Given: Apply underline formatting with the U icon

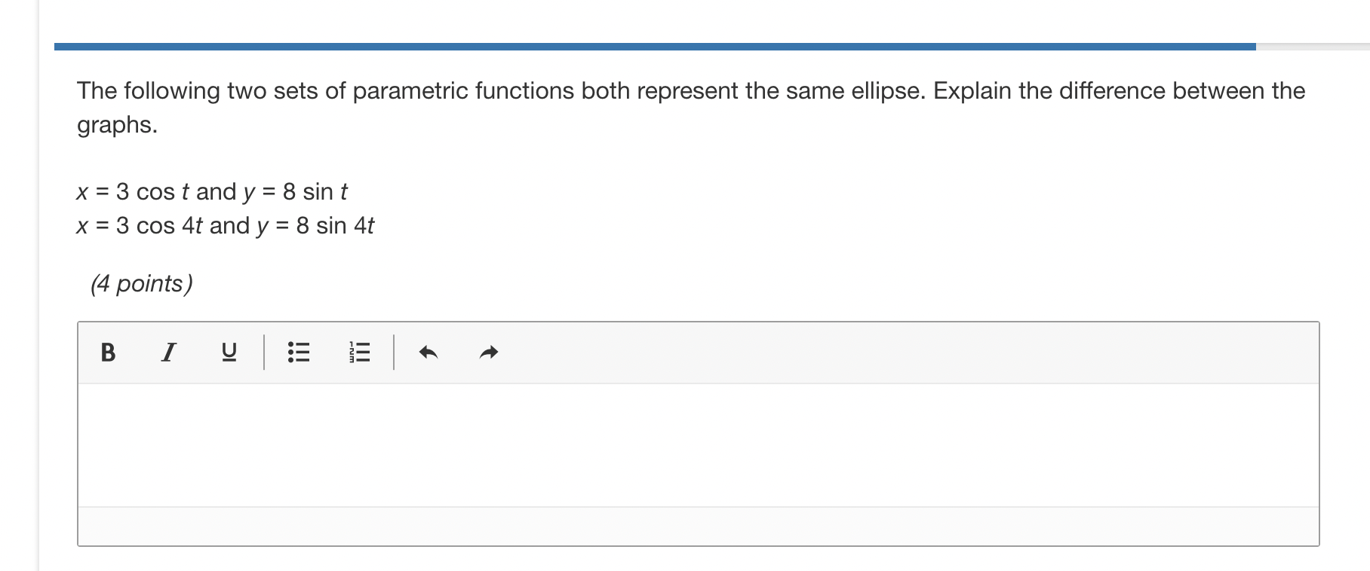Looking at the screenshot, I should (x=229, y=351).
